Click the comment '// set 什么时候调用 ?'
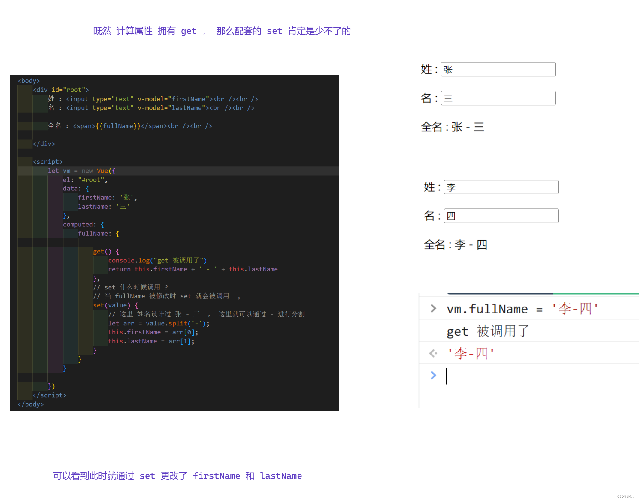639x501 pixels. 130,287
